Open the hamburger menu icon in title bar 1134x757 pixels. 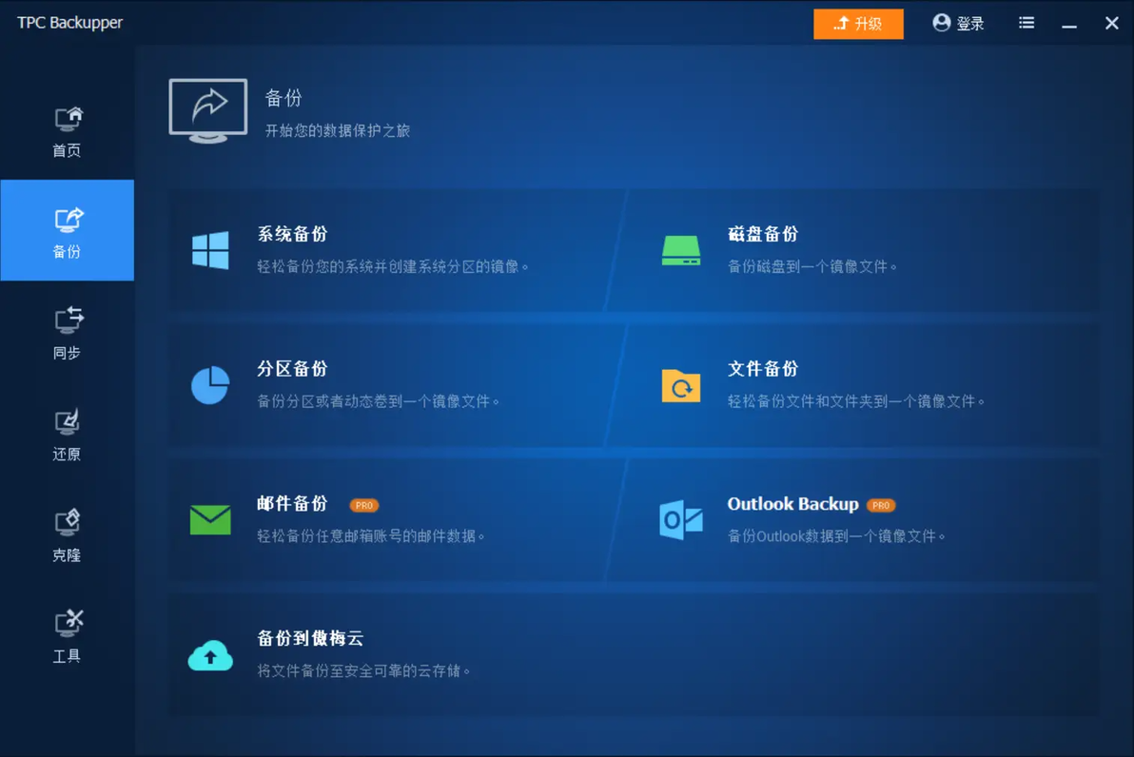tap(1026, 23)
